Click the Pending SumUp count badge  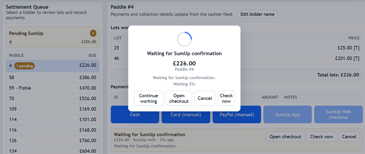pyautogui.click(x=93, y=33)
